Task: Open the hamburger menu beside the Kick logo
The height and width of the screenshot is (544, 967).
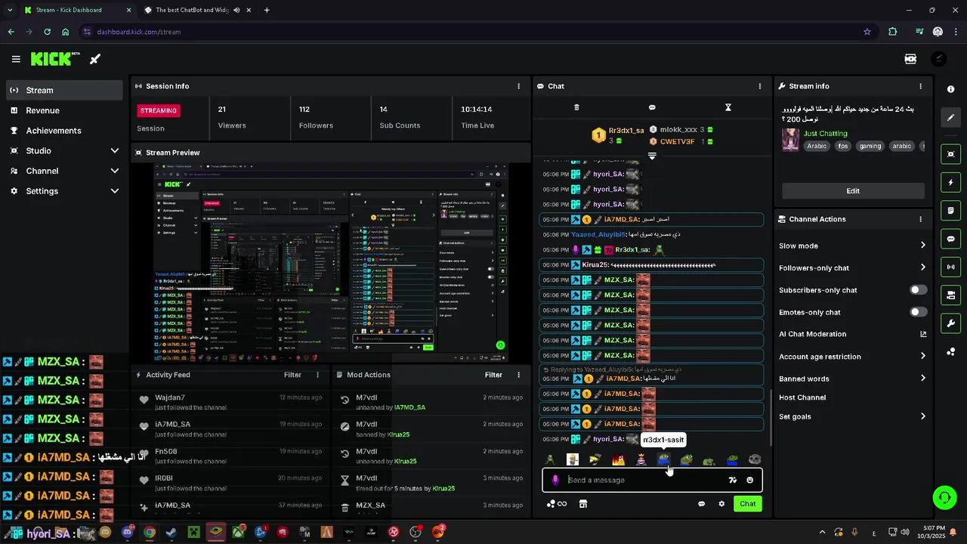Action: coord(16,59)
